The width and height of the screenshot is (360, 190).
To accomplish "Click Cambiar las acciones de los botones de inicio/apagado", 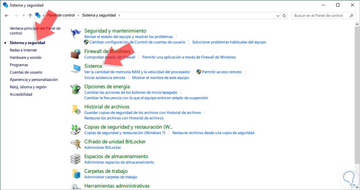I will (x=131, y=92).
